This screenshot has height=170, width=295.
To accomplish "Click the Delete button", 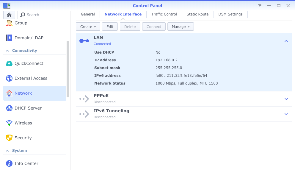I will [130, 26].
